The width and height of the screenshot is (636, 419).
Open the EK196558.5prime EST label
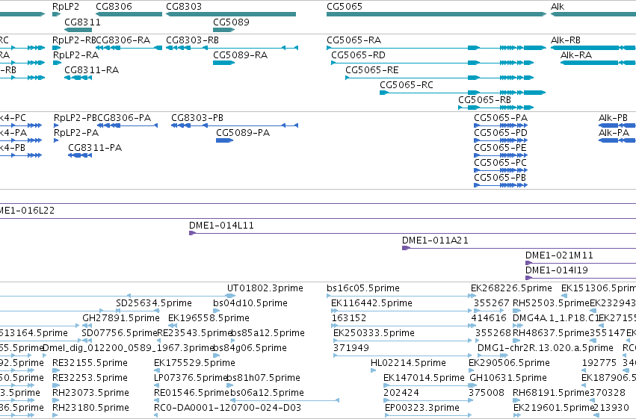[209, 318]
